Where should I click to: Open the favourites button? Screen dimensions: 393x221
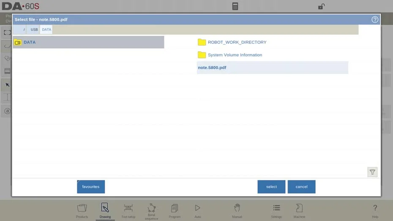(x=91, y=187)
